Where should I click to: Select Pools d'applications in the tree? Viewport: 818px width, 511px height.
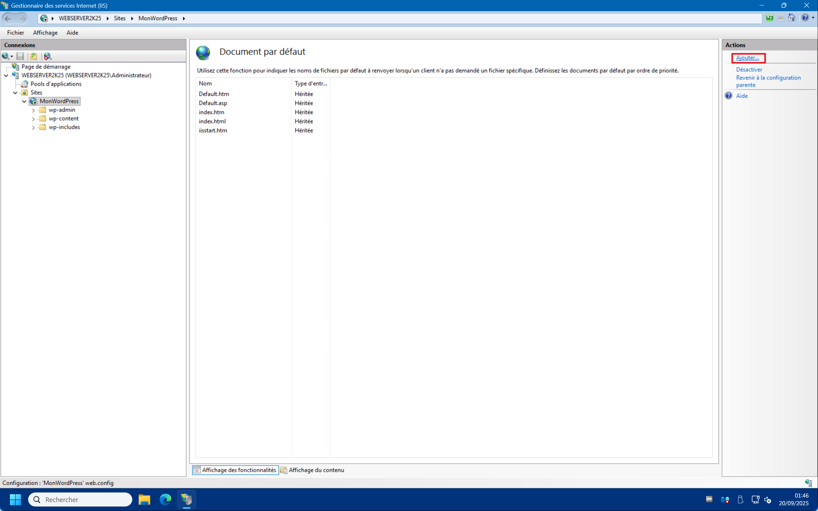[x=56, y=84]
